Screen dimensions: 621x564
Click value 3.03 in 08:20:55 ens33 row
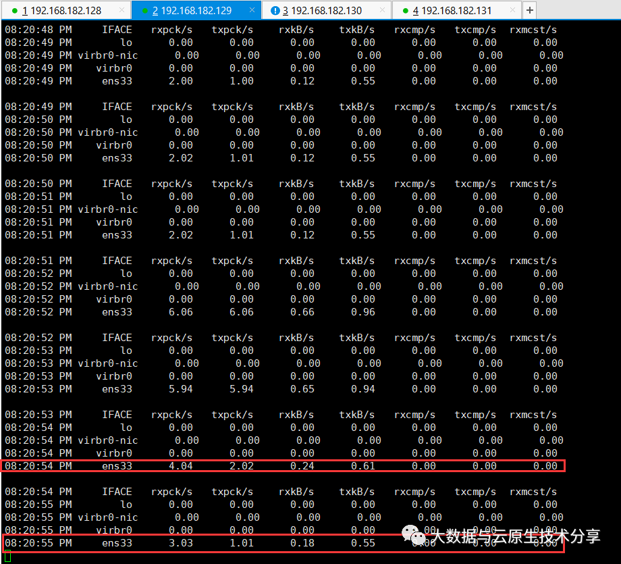coord(181,543)
